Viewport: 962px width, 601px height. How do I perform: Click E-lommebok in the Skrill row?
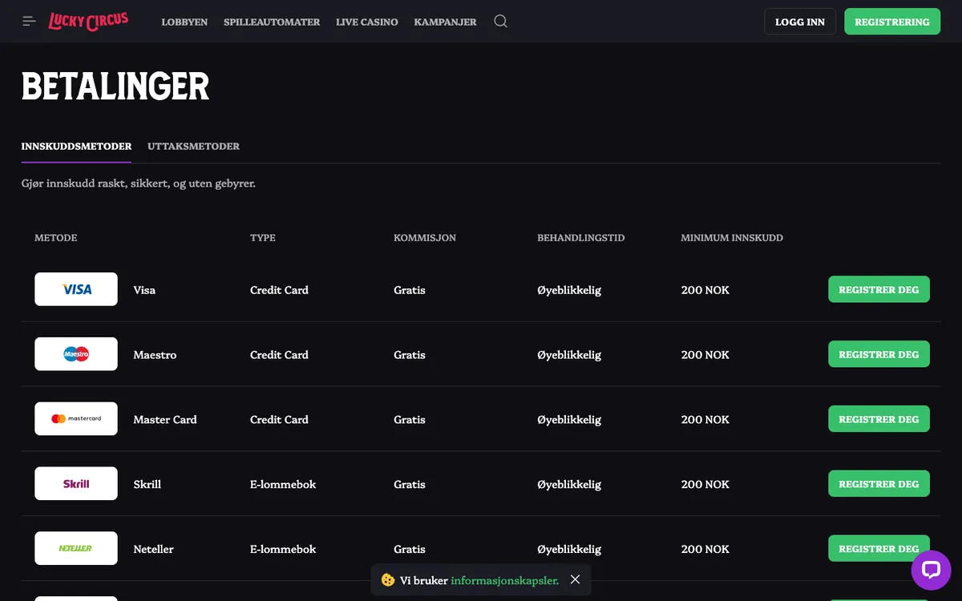coord(283,485)
